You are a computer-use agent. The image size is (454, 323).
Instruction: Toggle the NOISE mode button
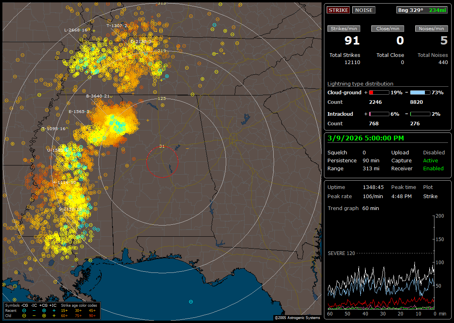363,10
